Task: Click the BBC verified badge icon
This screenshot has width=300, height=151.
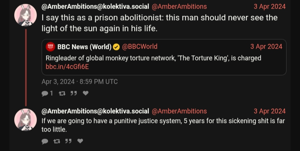Action: click(x=117, y=47)
